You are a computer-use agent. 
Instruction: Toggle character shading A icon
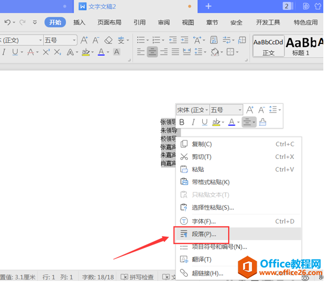pyautogui.click(x=117, y=52)
